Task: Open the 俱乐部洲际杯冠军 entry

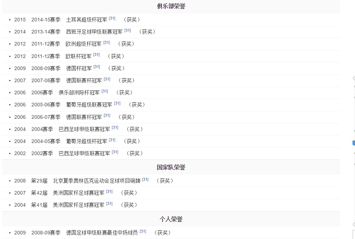Action: click(x=79, y=92)
